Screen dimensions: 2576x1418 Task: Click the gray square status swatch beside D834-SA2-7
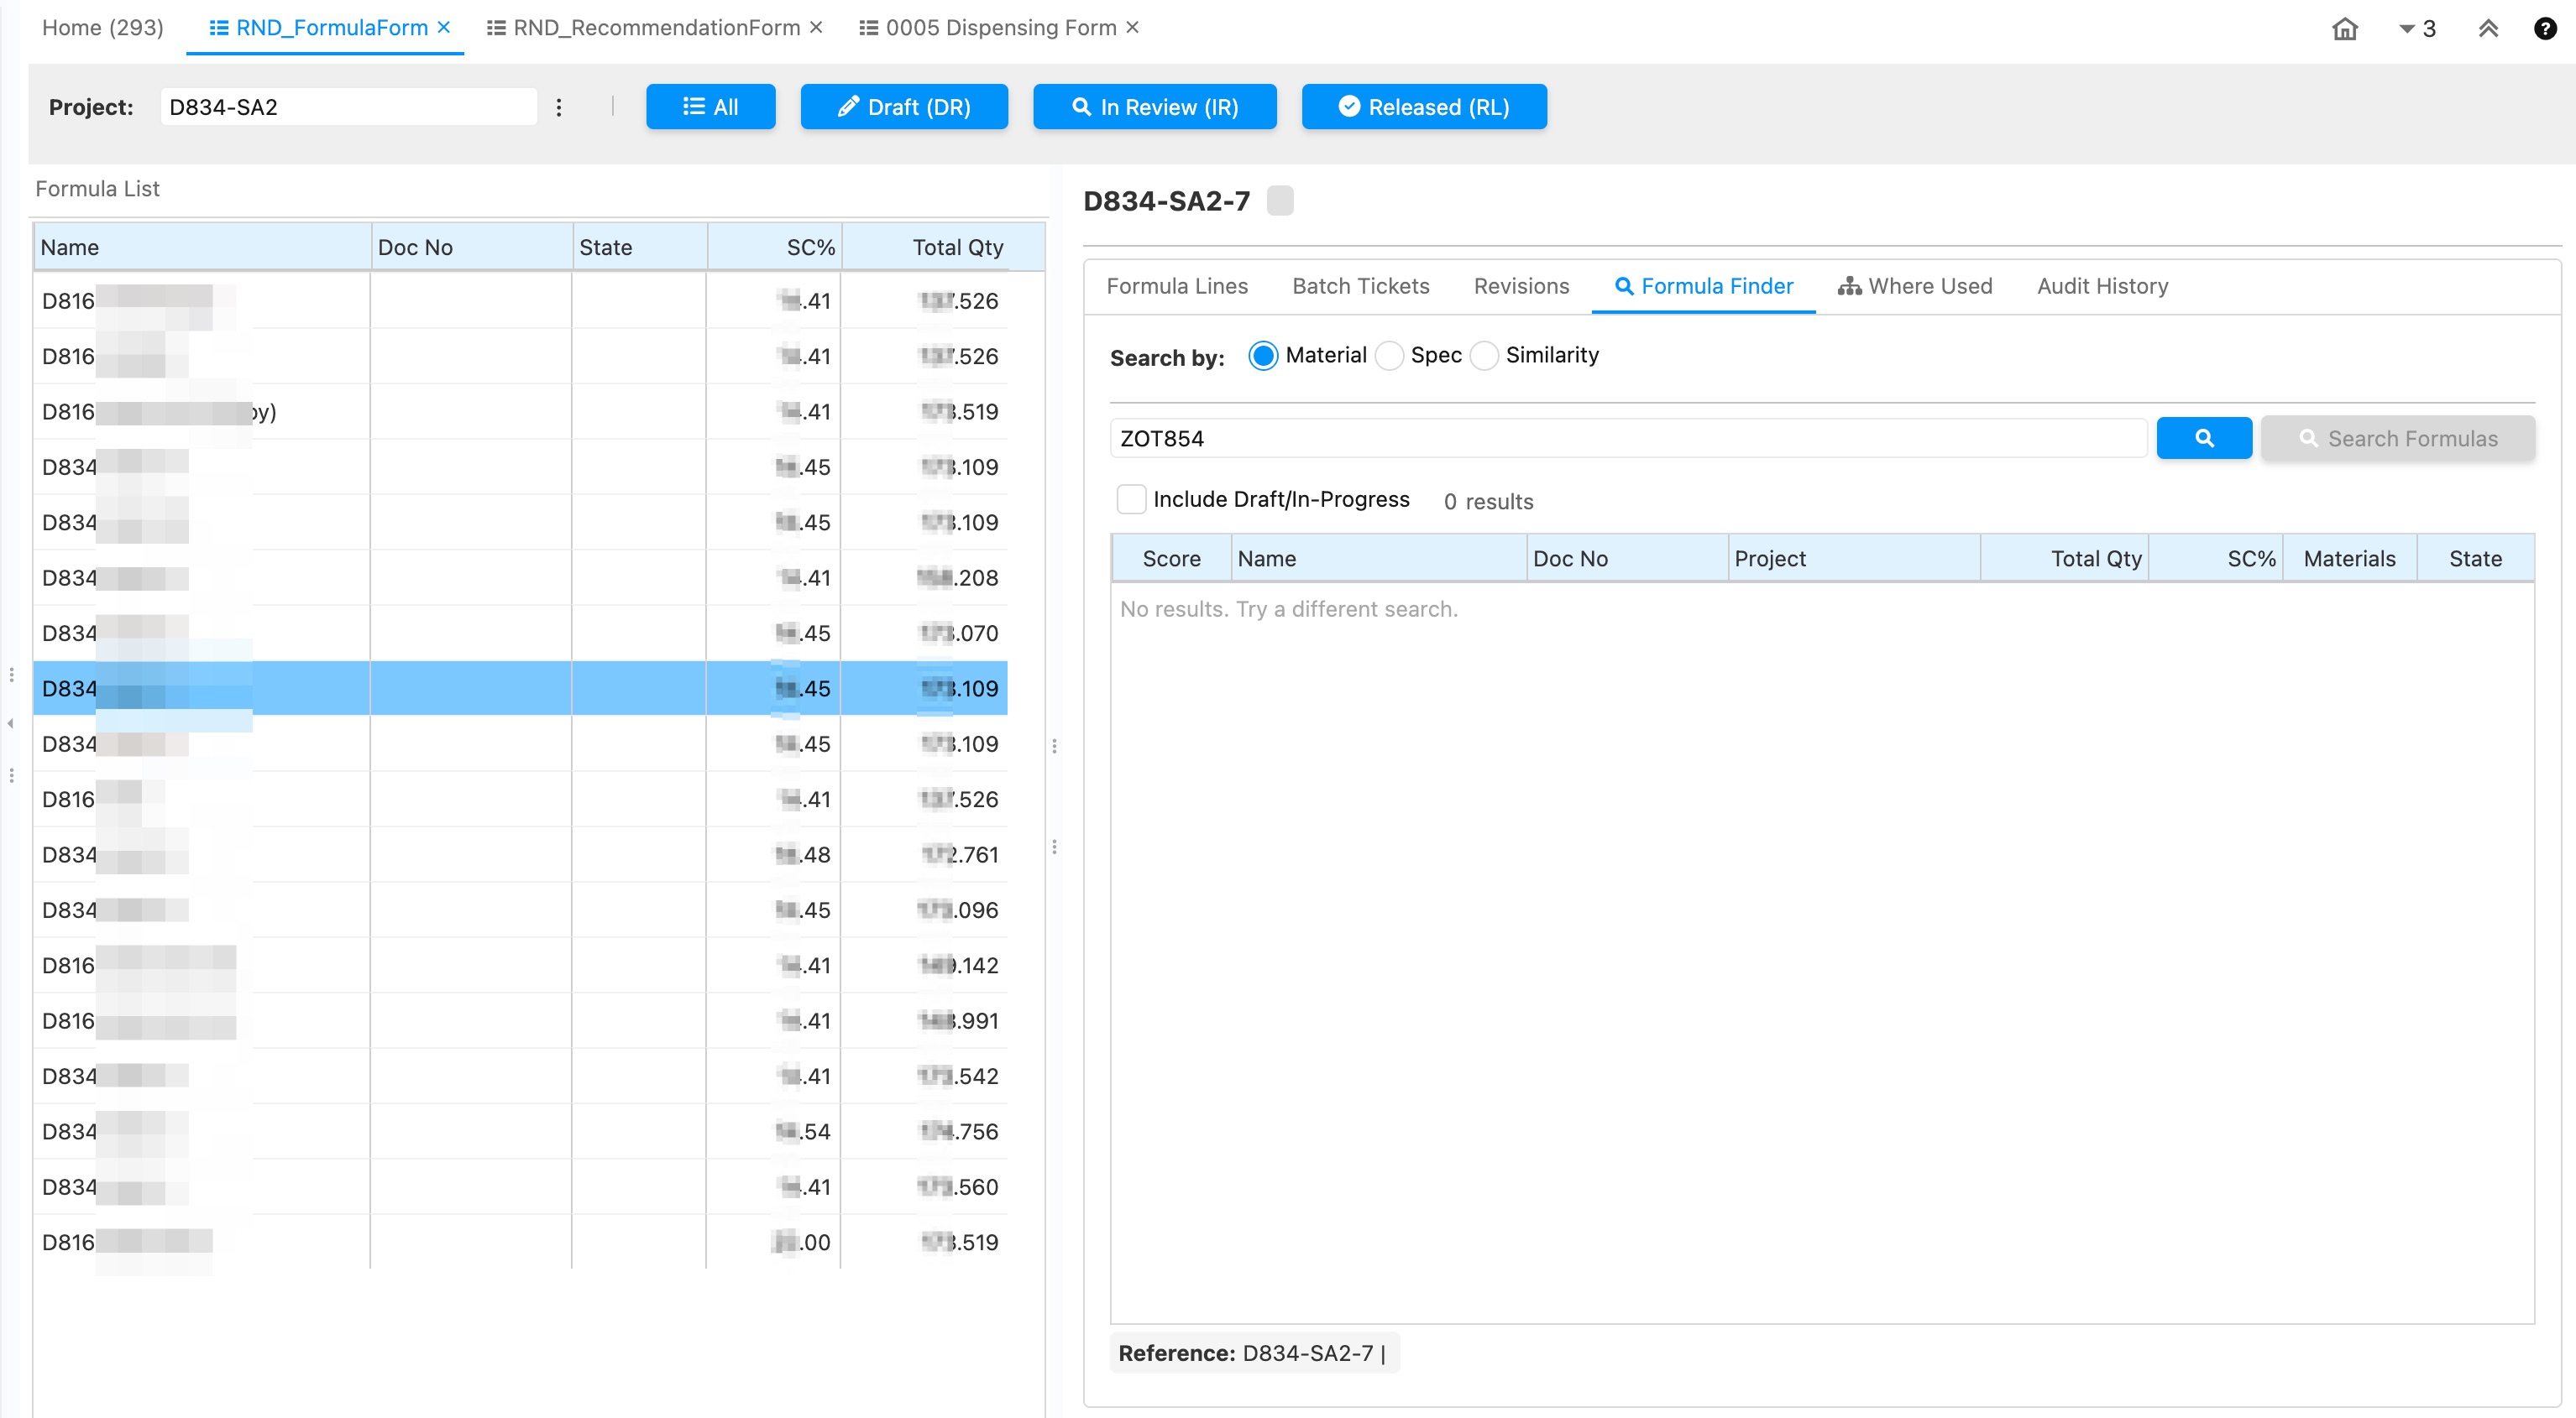tap(1279, 201)
